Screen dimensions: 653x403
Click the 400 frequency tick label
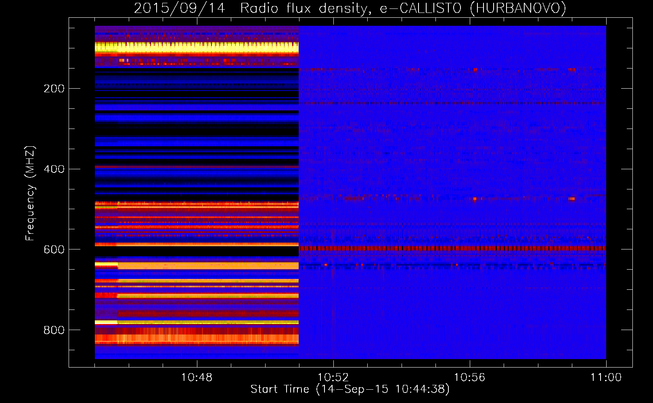[54, 169]
